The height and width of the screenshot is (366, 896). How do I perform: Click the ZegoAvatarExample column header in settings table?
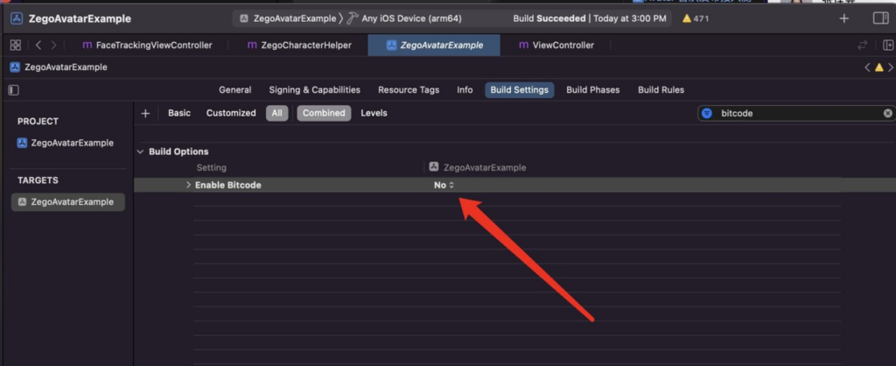pos(479,167)
